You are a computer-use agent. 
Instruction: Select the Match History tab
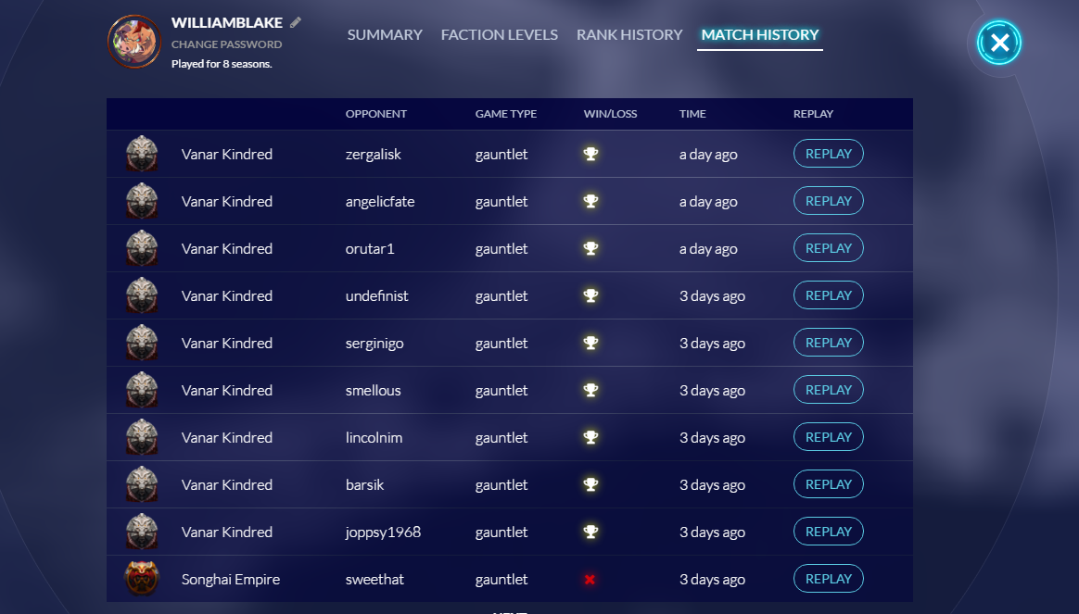pyautogui.click(x=760, y=34)
